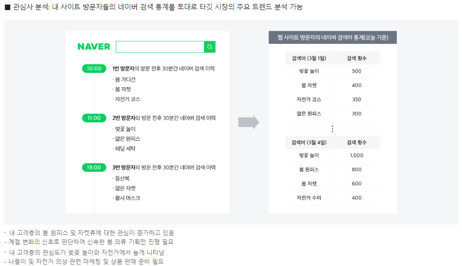462x266 pixels.
Task: Click the 자전거 수리 table row
Action: [333, 198]
